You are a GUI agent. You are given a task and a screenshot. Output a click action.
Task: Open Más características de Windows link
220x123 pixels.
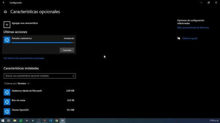193,28
